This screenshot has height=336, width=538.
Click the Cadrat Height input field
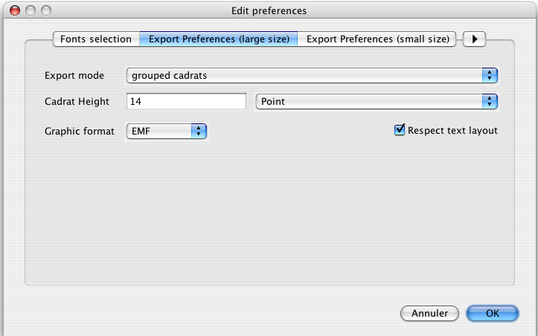tap(186, 102)
